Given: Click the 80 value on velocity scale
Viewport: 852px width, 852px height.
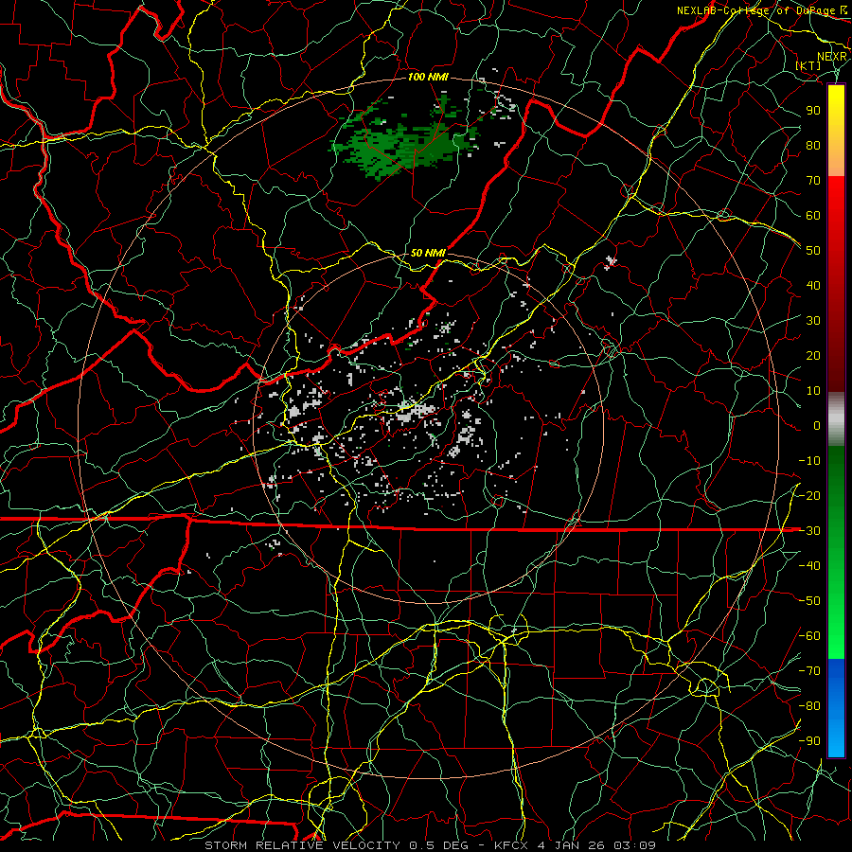Looking at the screenshot, I should click(x=813, y=146).
